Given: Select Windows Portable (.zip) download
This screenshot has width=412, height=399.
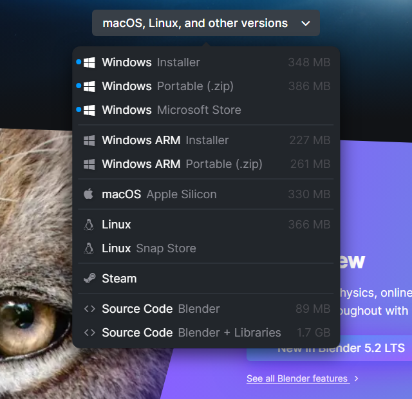Looking at the screenshot, I should (x=206, y=86).
